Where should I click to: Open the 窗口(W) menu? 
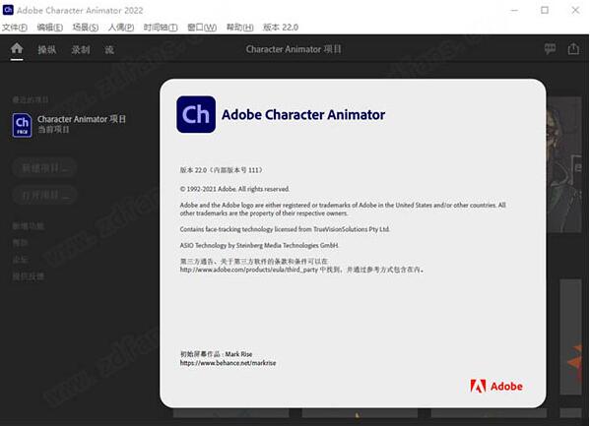(x=202, y=28)
